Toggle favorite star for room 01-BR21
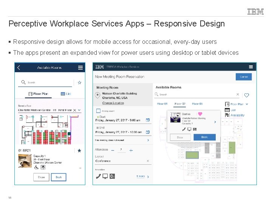Image resolution: width=272 pixels, height=204 pixels. [x=79, y=151]
